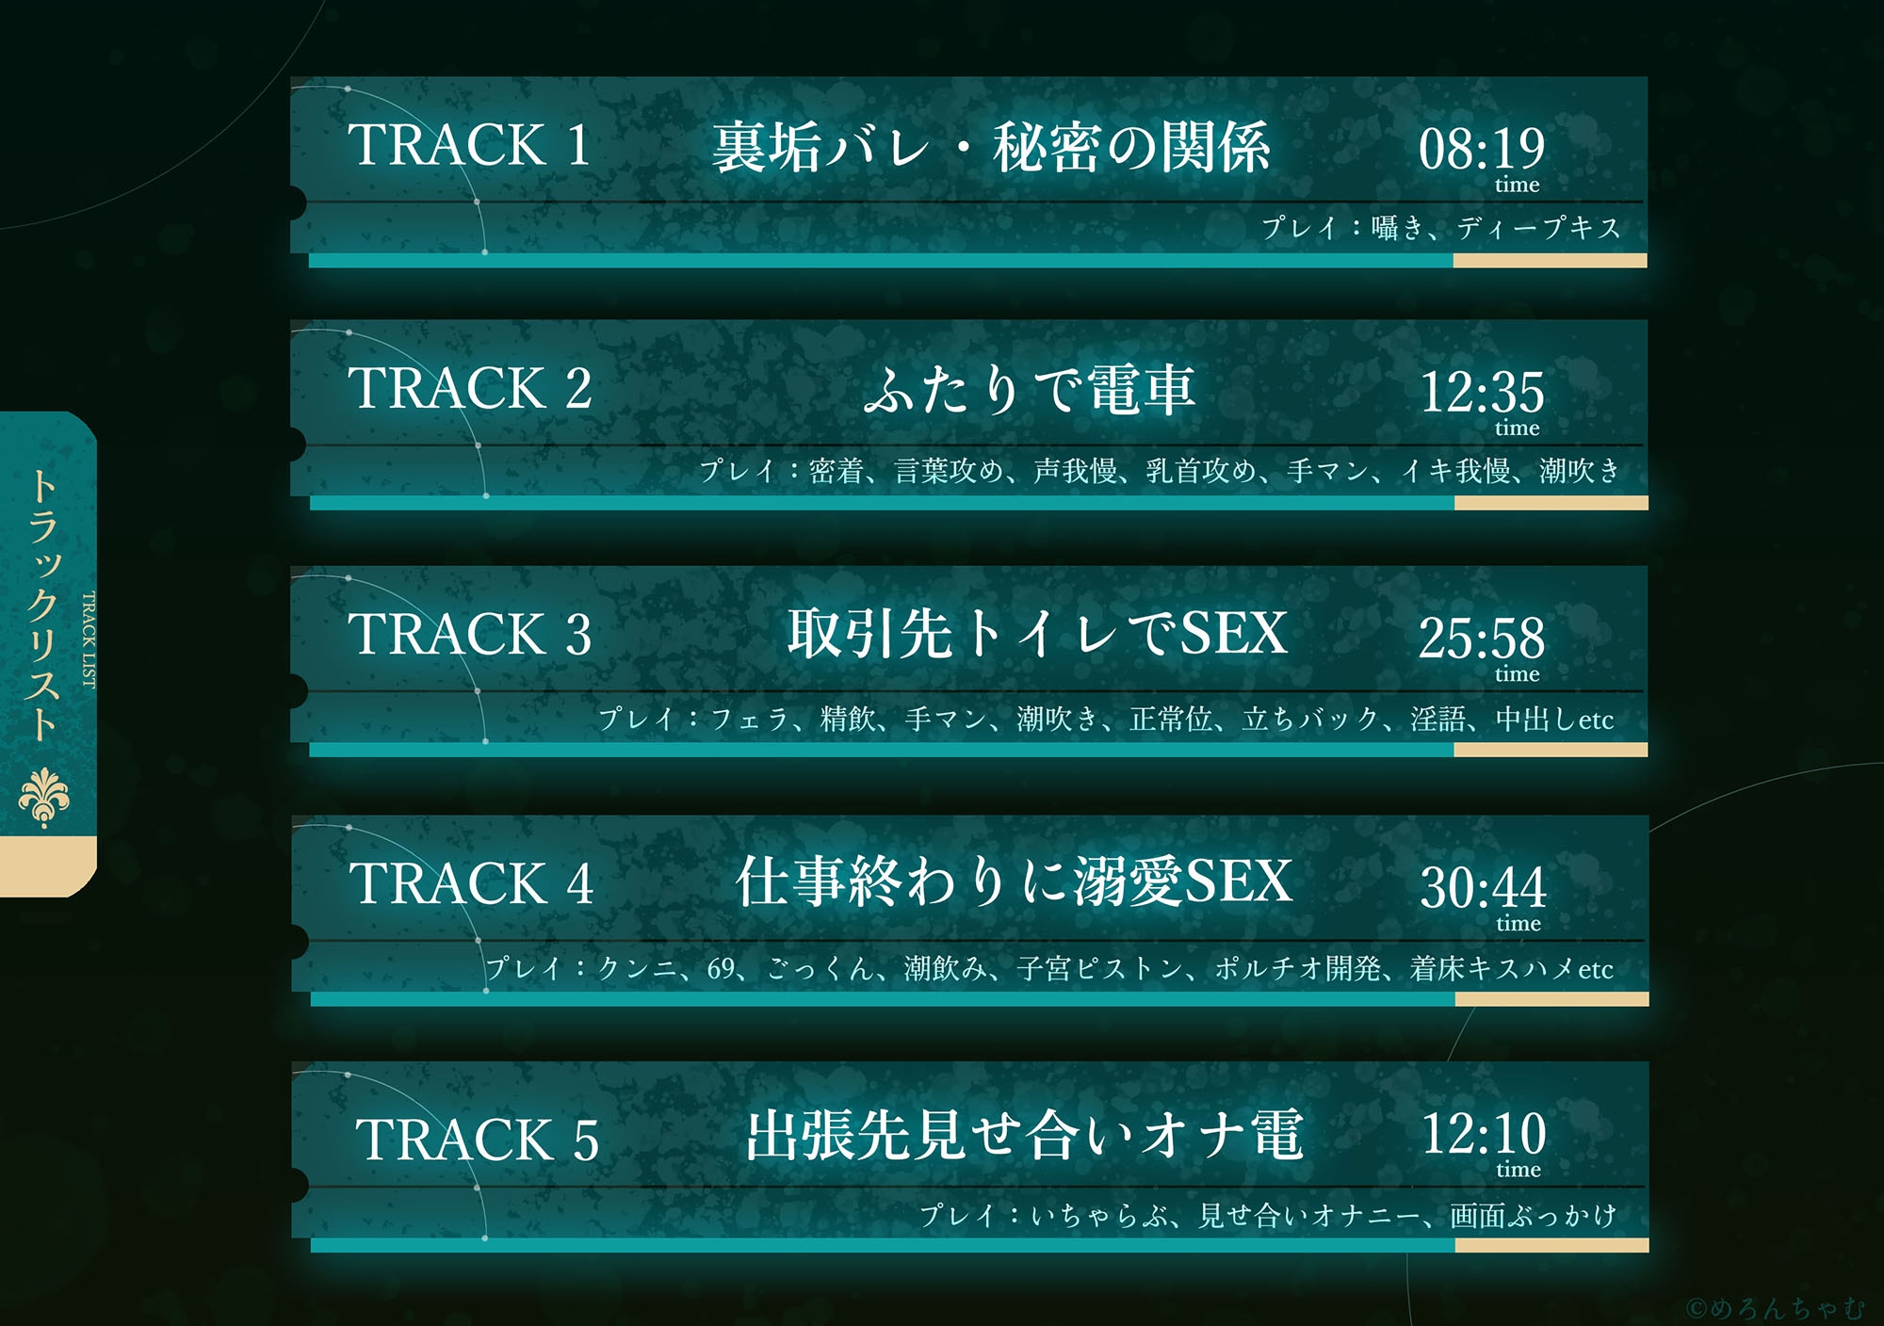Click the teal progress bar under TRACK 2
The height and width of the screenshot is (1326, 1884).
(x=882, y=504)
